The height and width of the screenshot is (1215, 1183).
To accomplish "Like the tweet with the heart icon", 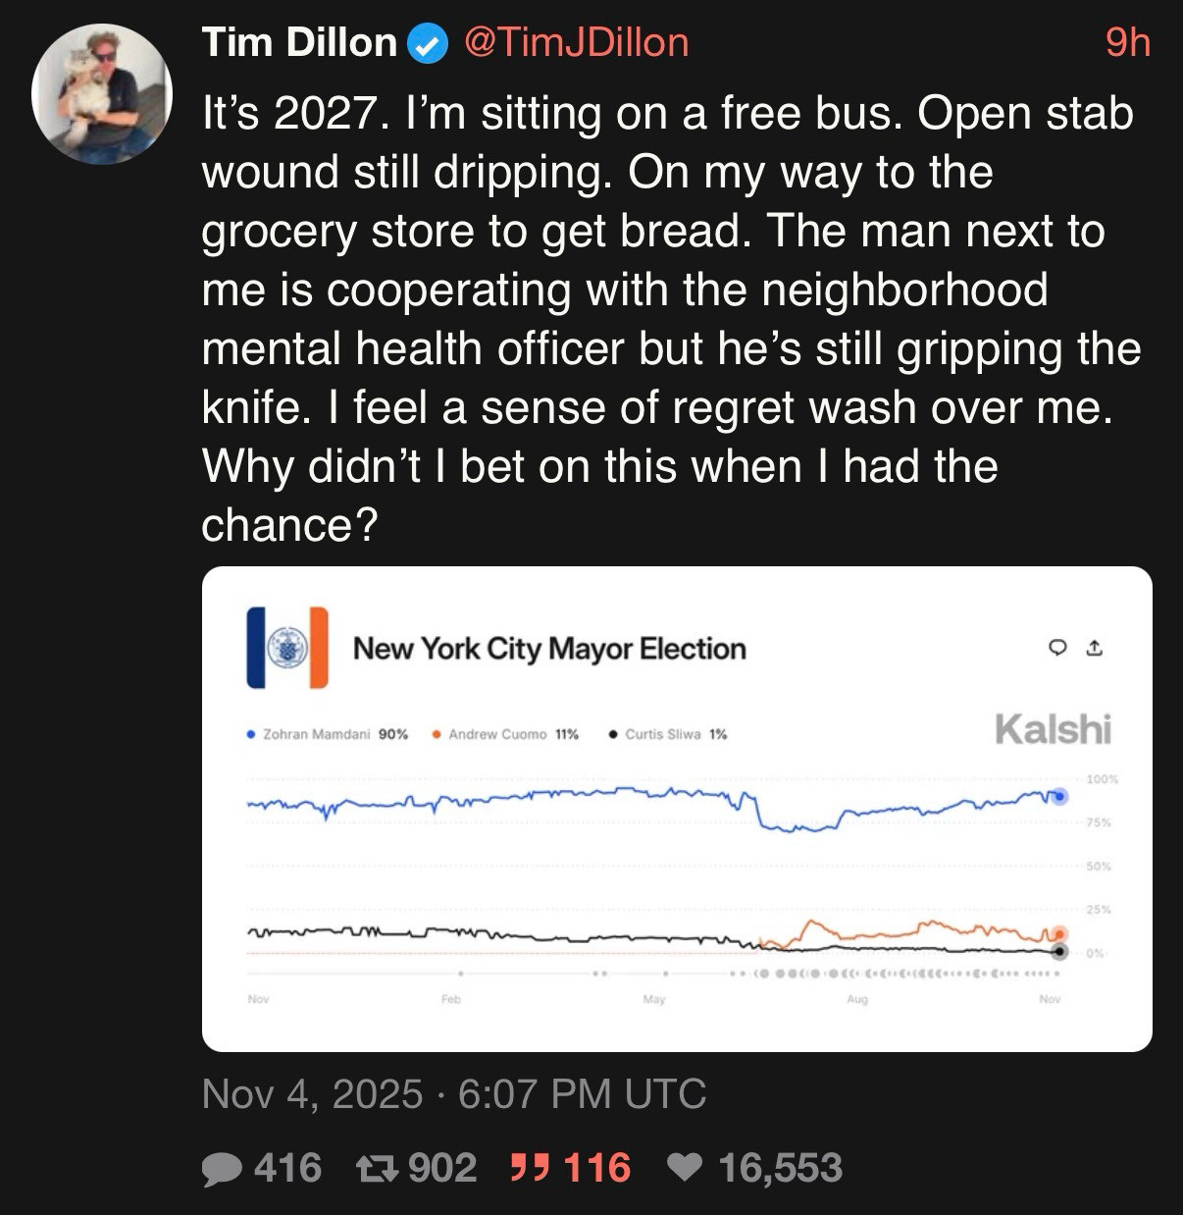I will pos(686,1168).
